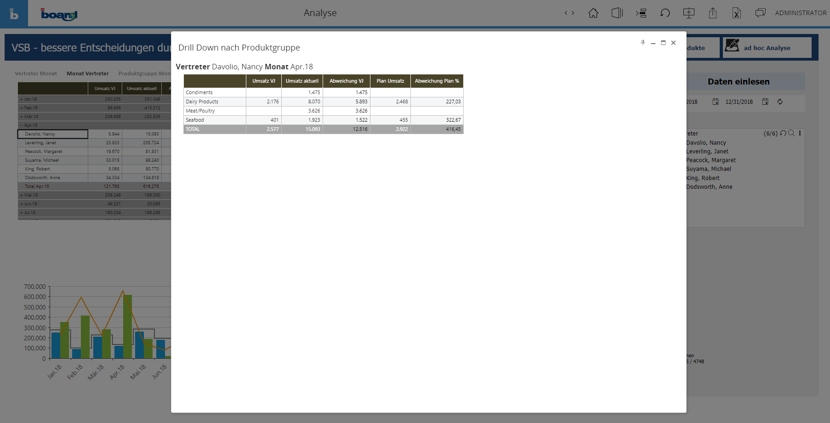Click Umsatz aktuell header in drill down table
The height and width of the screenshot is (423, 830).
pos(302,81)
